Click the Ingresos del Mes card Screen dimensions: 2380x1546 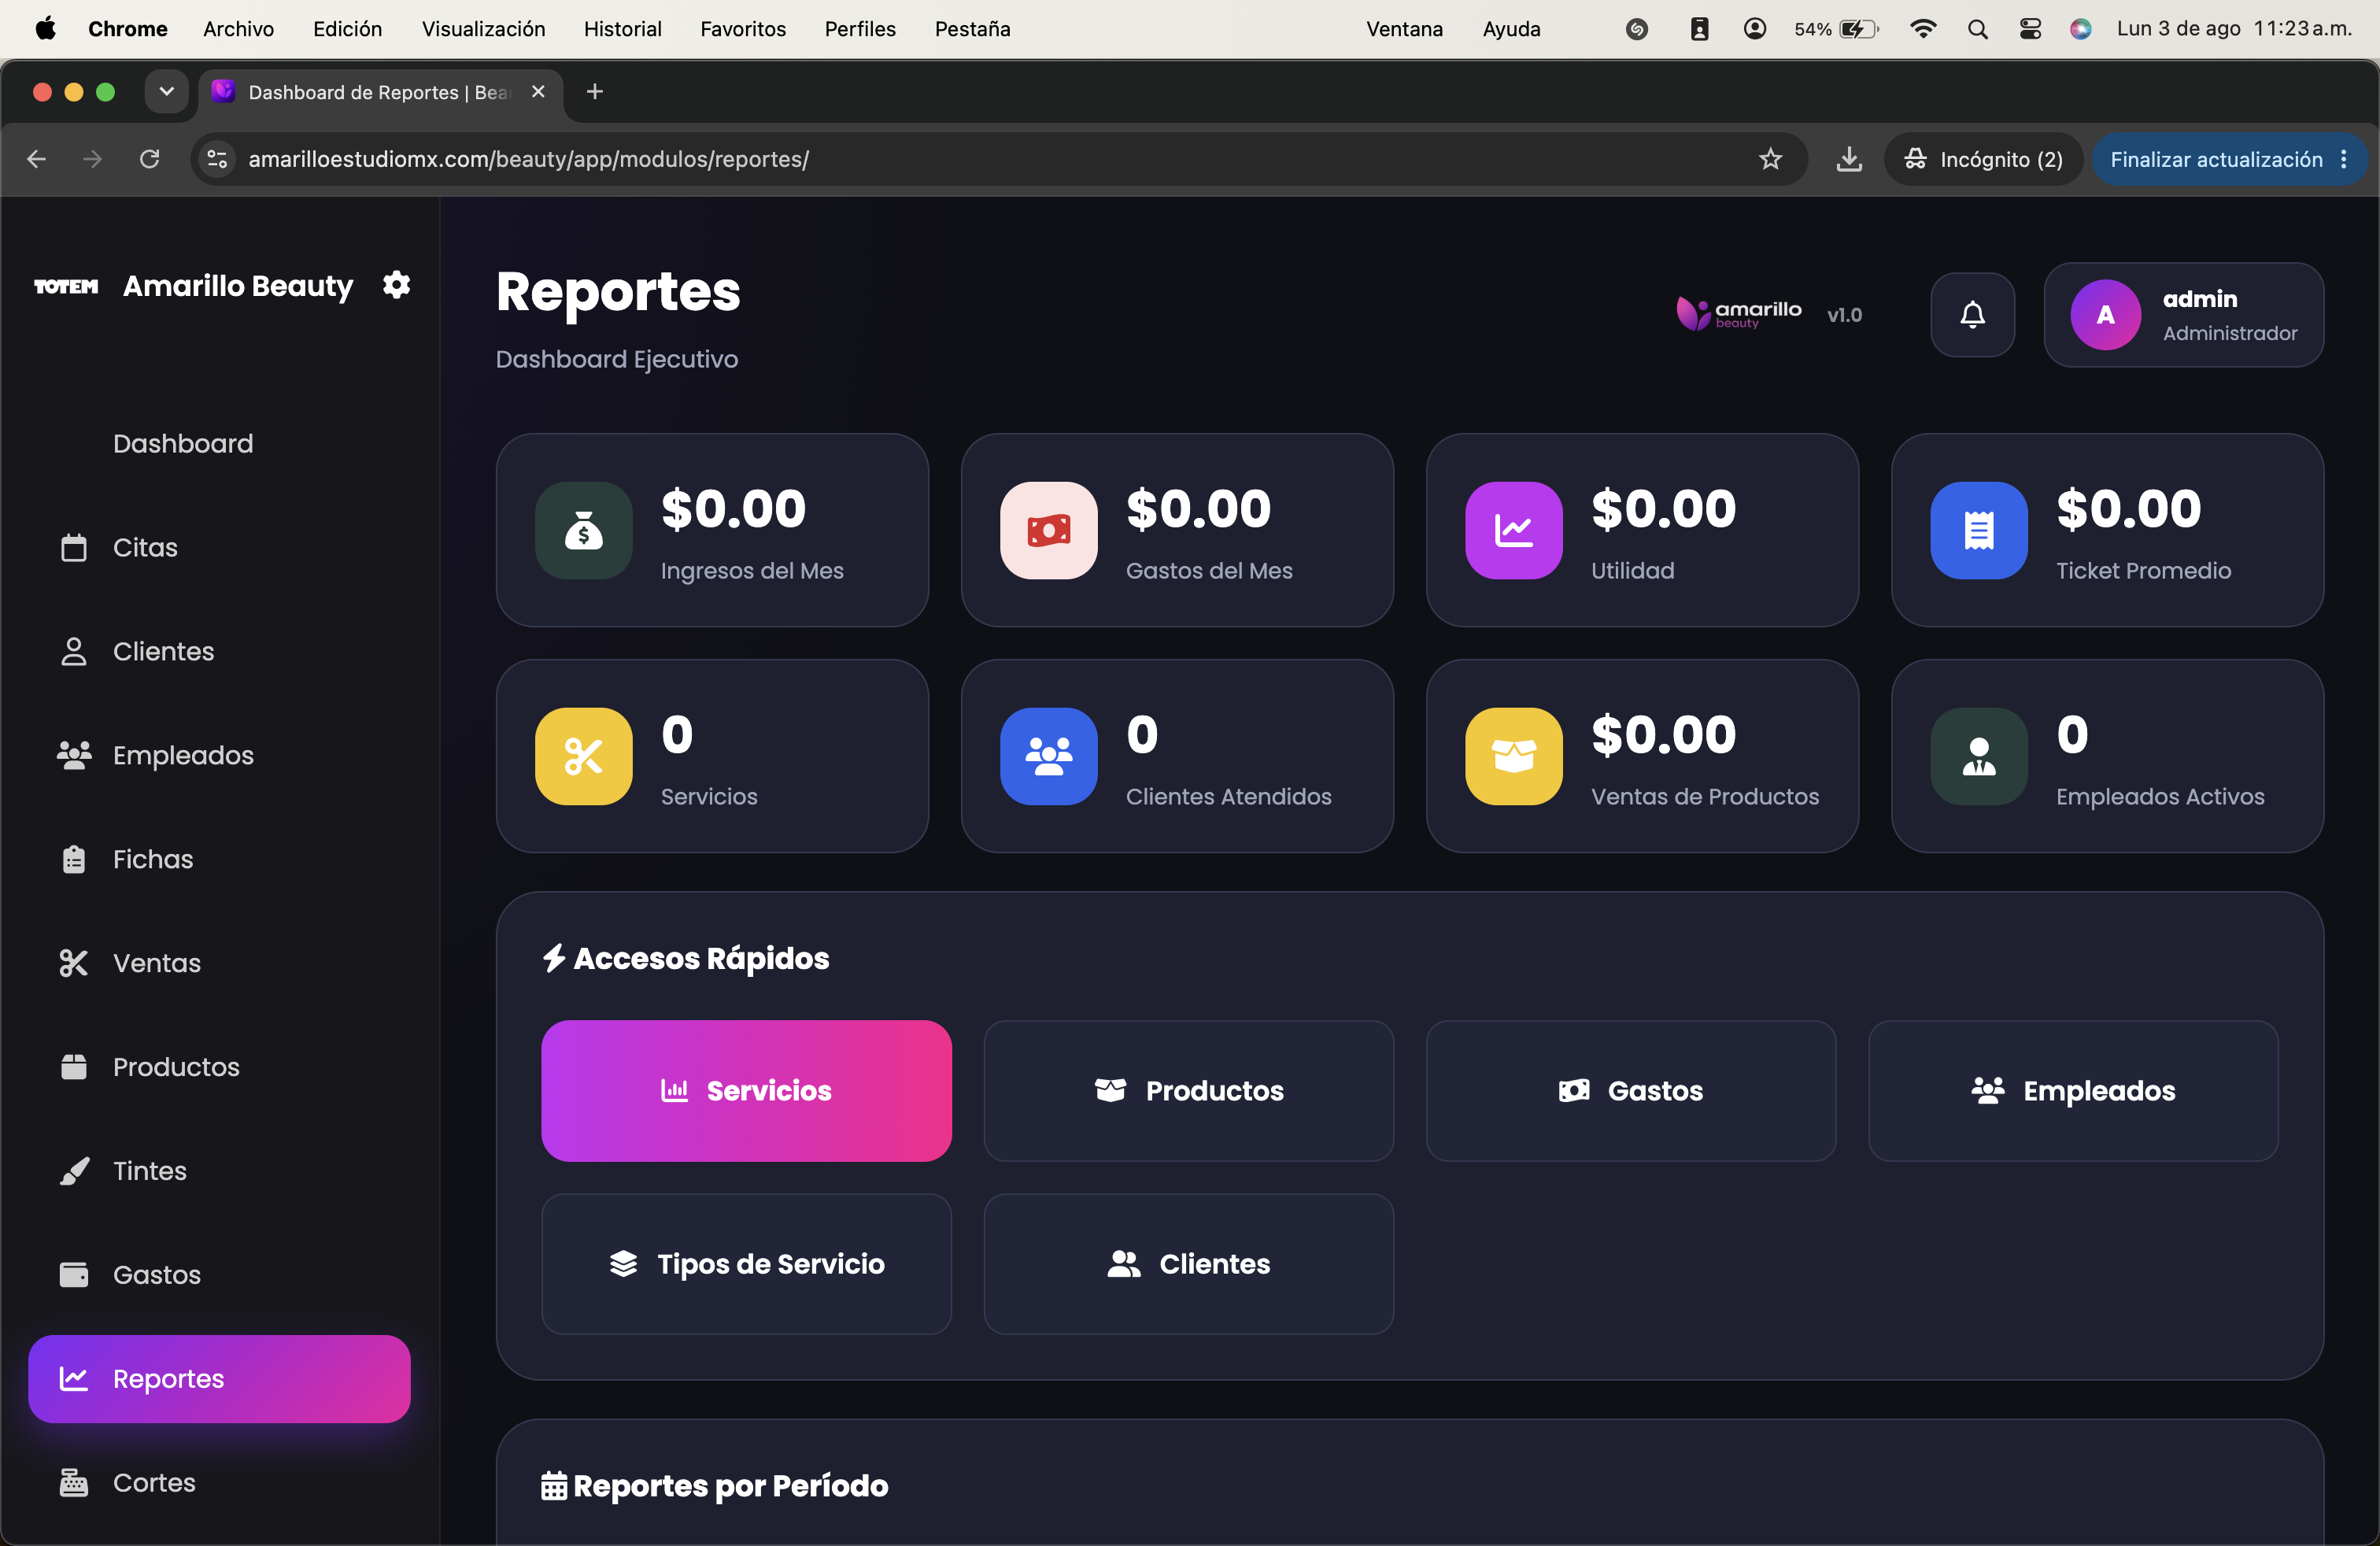tap(712, 530)
